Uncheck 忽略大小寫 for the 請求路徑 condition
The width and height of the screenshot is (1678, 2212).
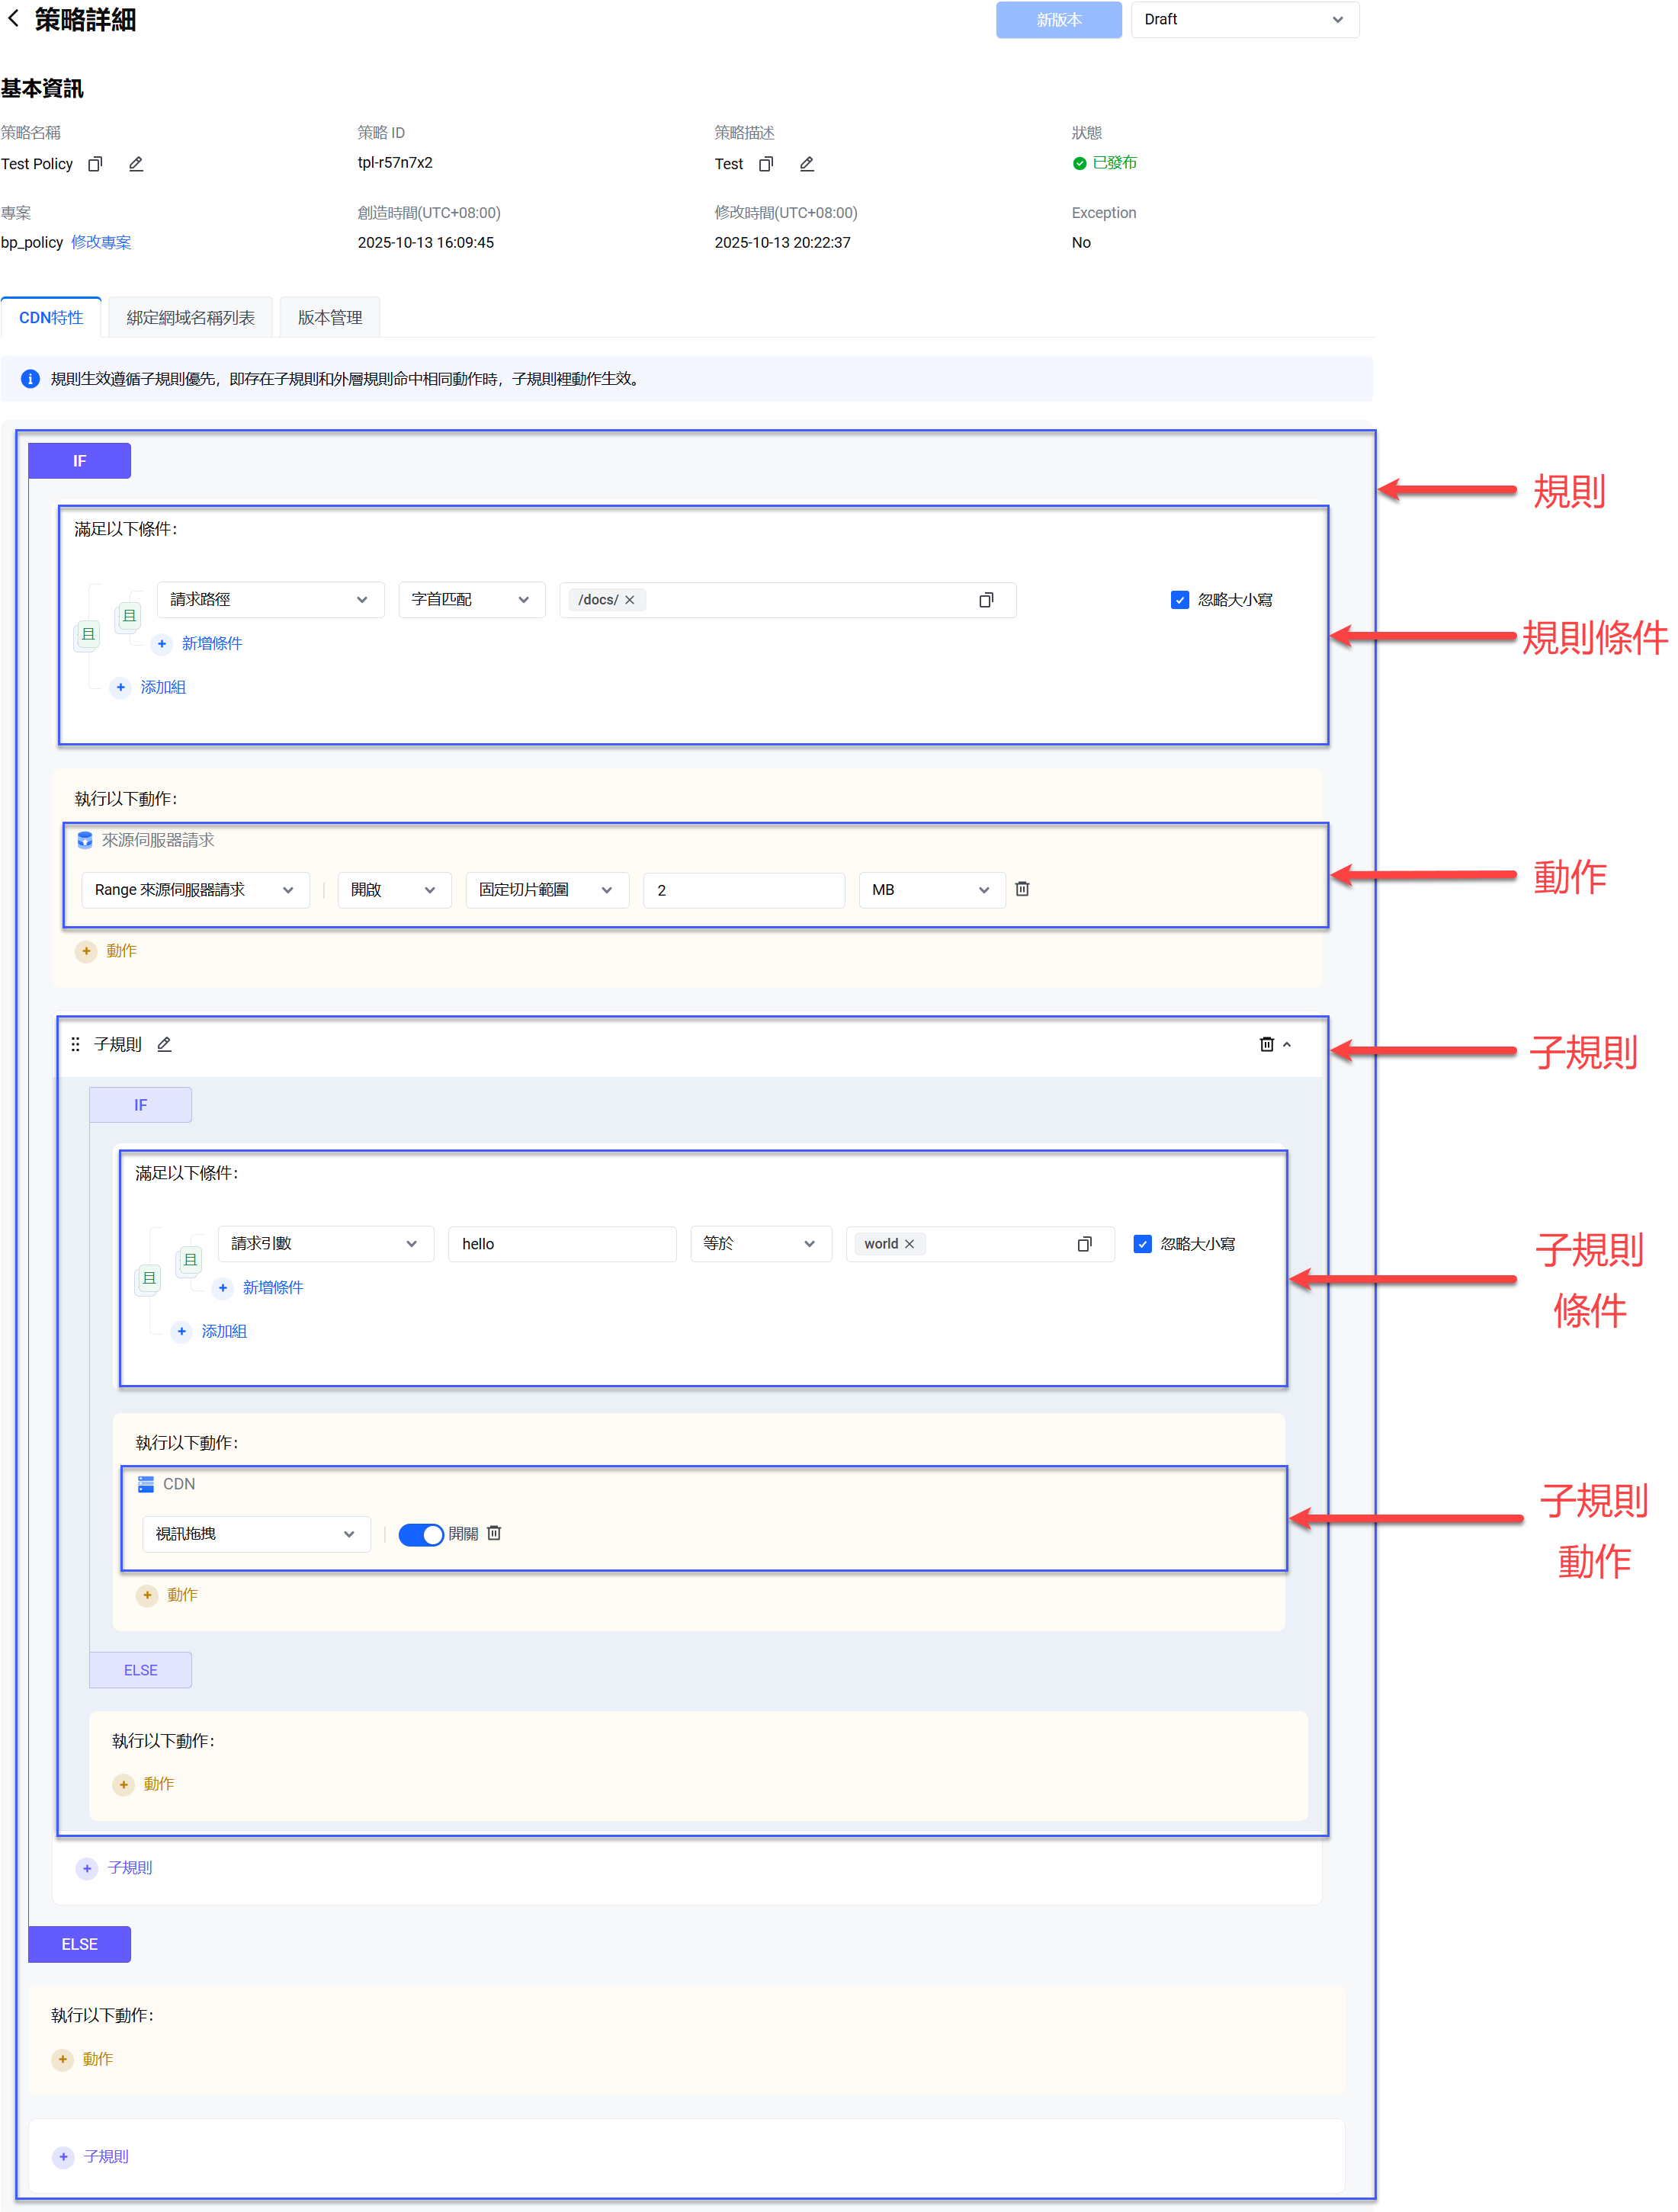(1180, 600)
